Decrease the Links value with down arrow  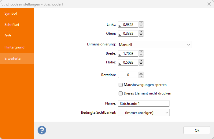coord(141,26)
